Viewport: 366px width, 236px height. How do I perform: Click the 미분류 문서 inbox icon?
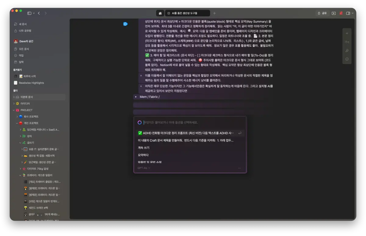click(17, 97)
